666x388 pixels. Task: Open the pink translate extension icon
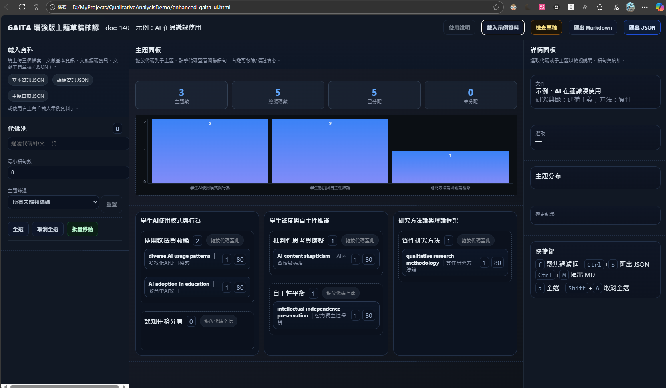[542, 7]
